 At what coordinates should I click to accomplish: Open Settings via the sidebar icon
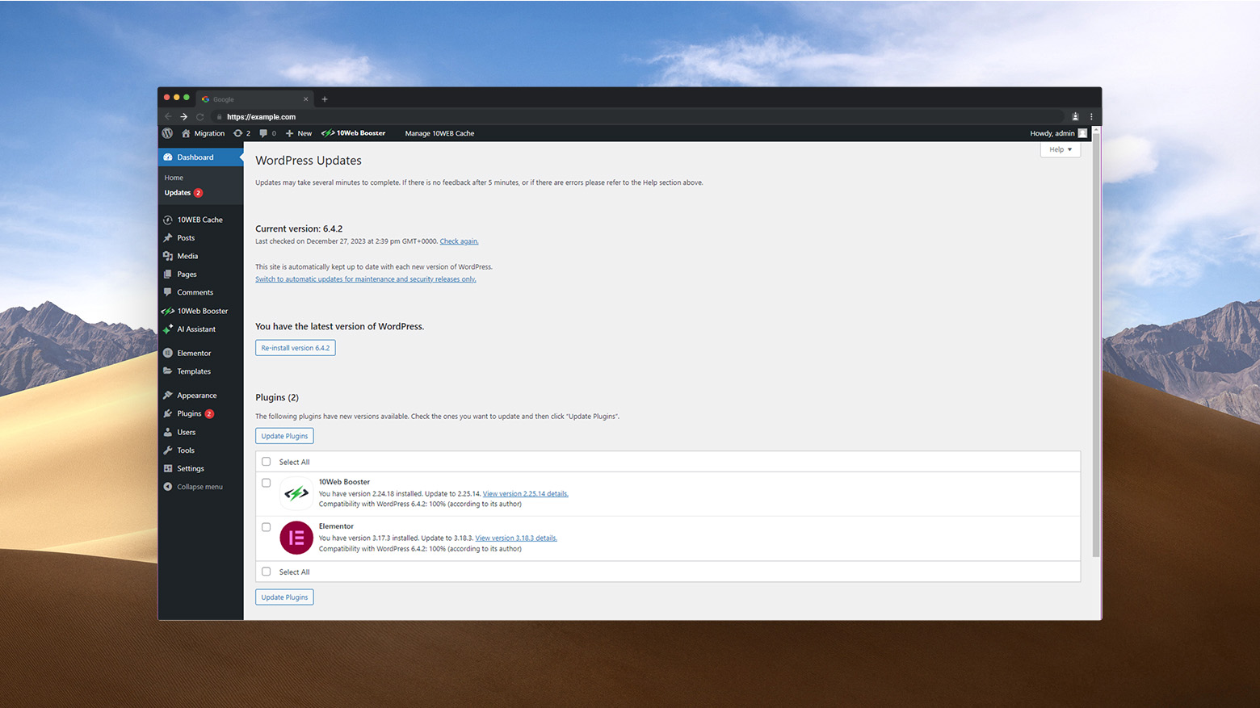click(167, 468)
